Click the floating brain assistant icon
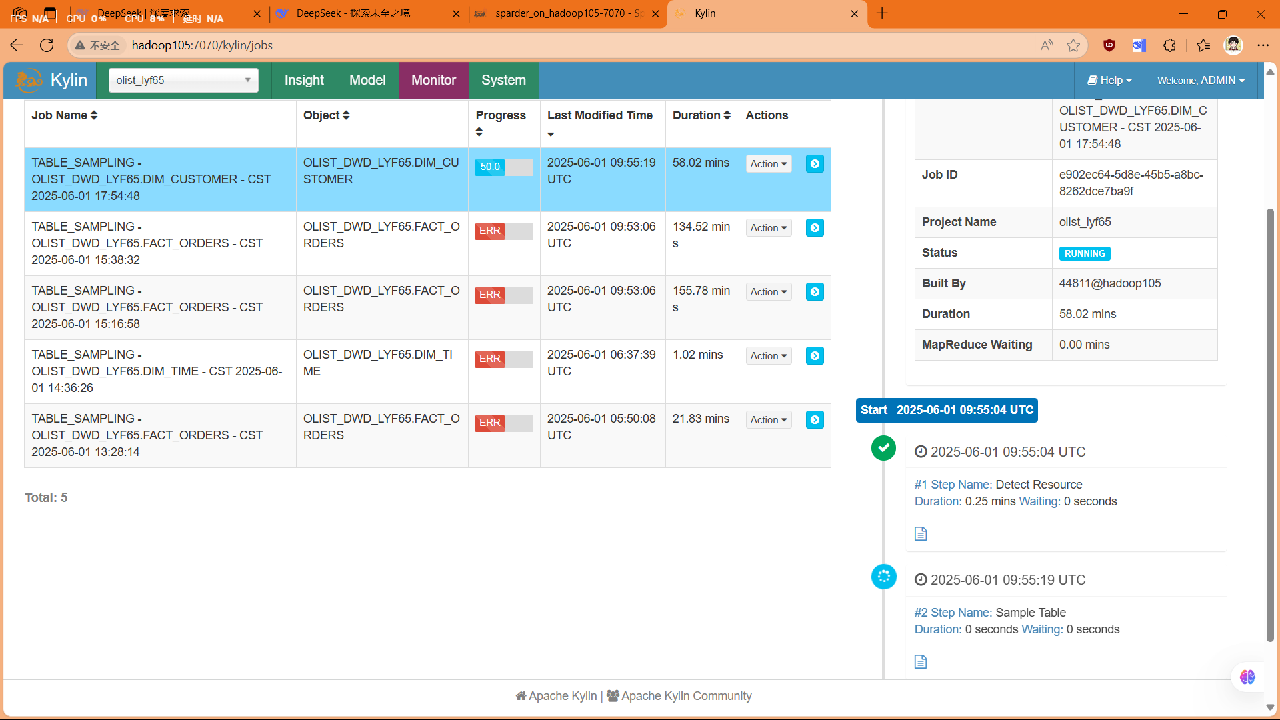Viewport: 1280px width, 720px height. [x=1247, y=677]
